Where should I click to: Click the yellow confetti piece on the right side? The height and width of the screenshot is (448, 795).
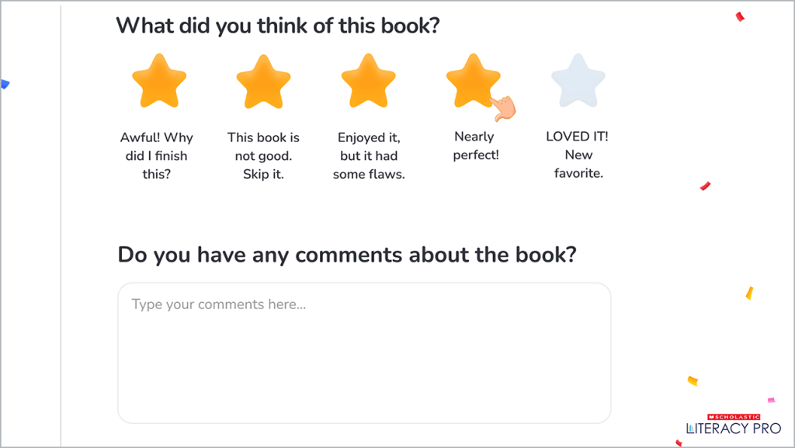[x=749, y=293]
